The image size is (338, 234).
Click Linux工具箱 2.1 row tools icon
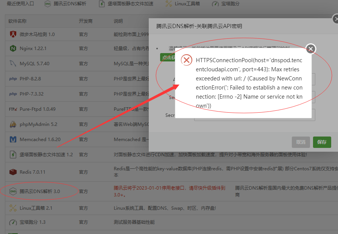[13, 208]
